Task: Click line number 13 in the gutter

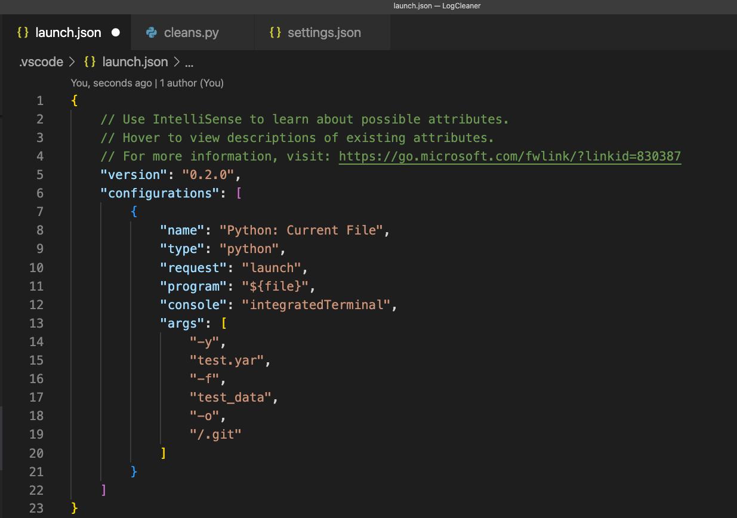Action: tap(36, 323)
